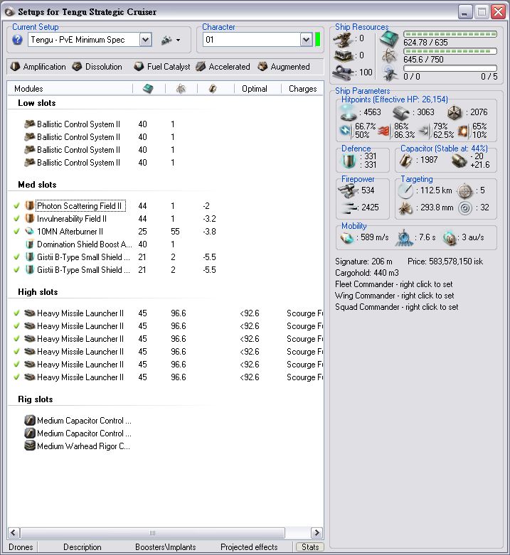Click the volley damage icon showing 2425
The width and height of the screenshot is (510, 555).
[349, 208]
